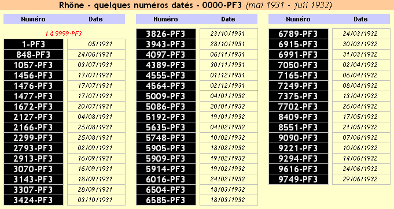Image resolution: width=394 pixels, height=209 pixels.
Task: Click plate 9616-PF3
Action: point(299,169)
